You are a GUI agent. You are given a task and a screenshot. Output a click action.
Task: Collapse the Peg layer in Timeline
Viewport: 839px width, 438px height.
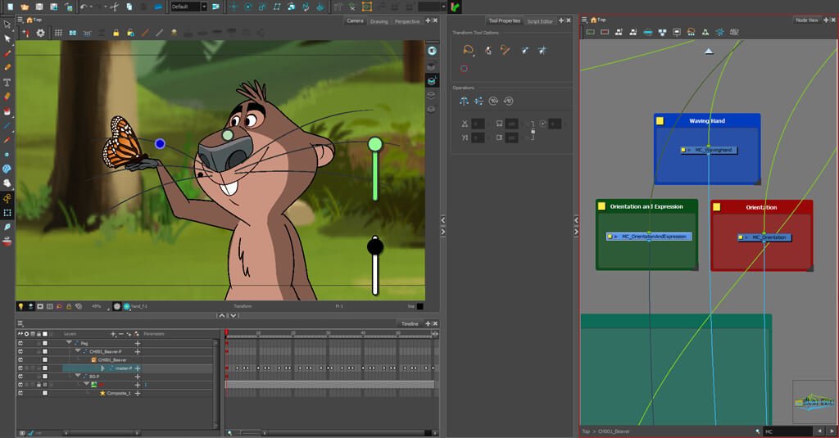pyautogui.click(x=69, y=343)
